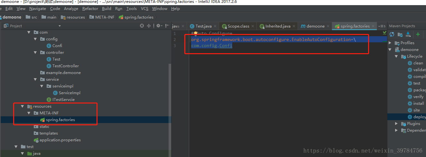Select application.properties file in tree
Image resolution: width=426 pixels, height=157 pixels.
click(60, 140)
